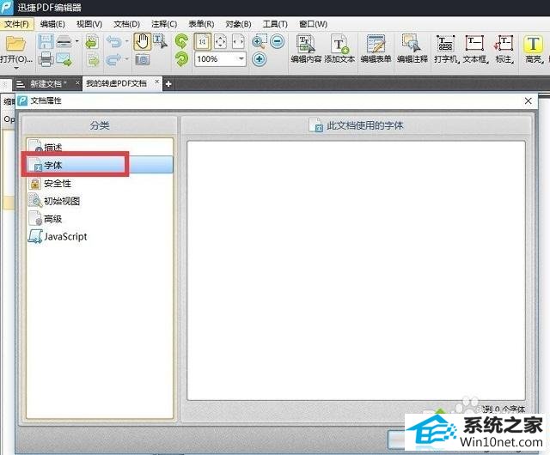Close the 我的转虚PDF文档 tab

[156, 82]
